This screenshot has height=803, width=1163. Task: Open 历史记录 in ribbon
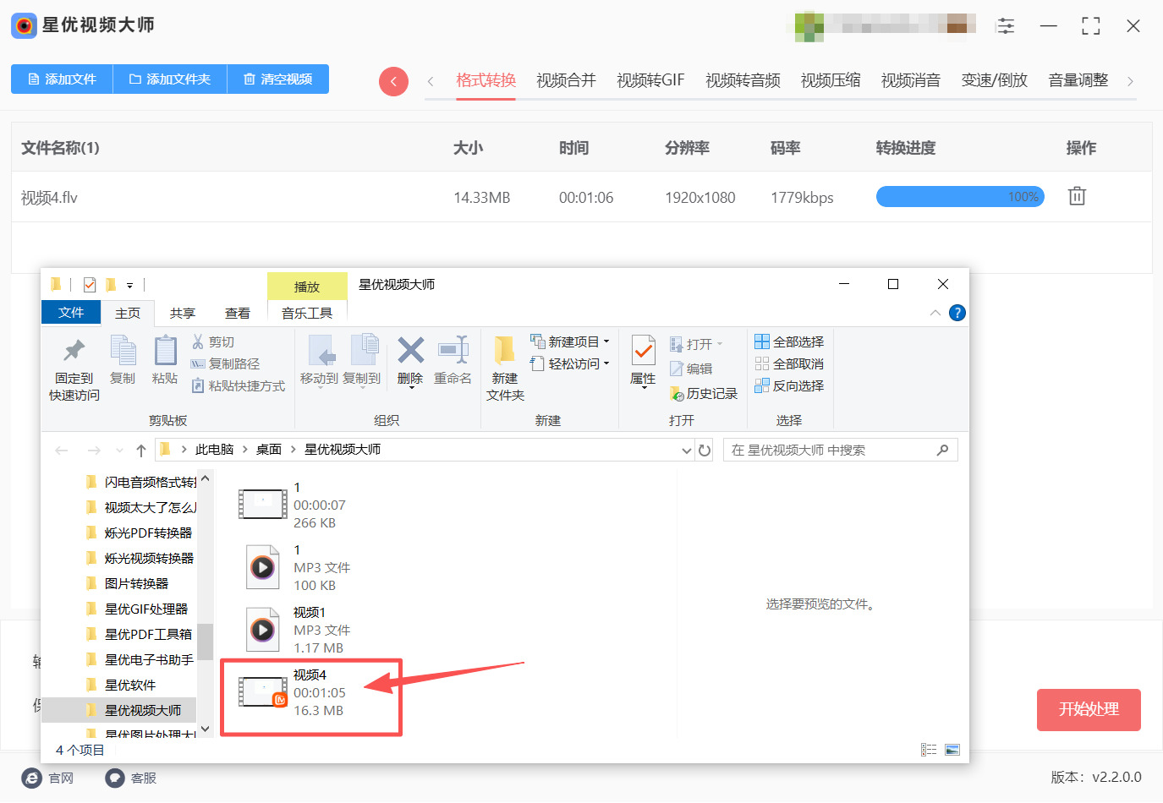point(704,393)
